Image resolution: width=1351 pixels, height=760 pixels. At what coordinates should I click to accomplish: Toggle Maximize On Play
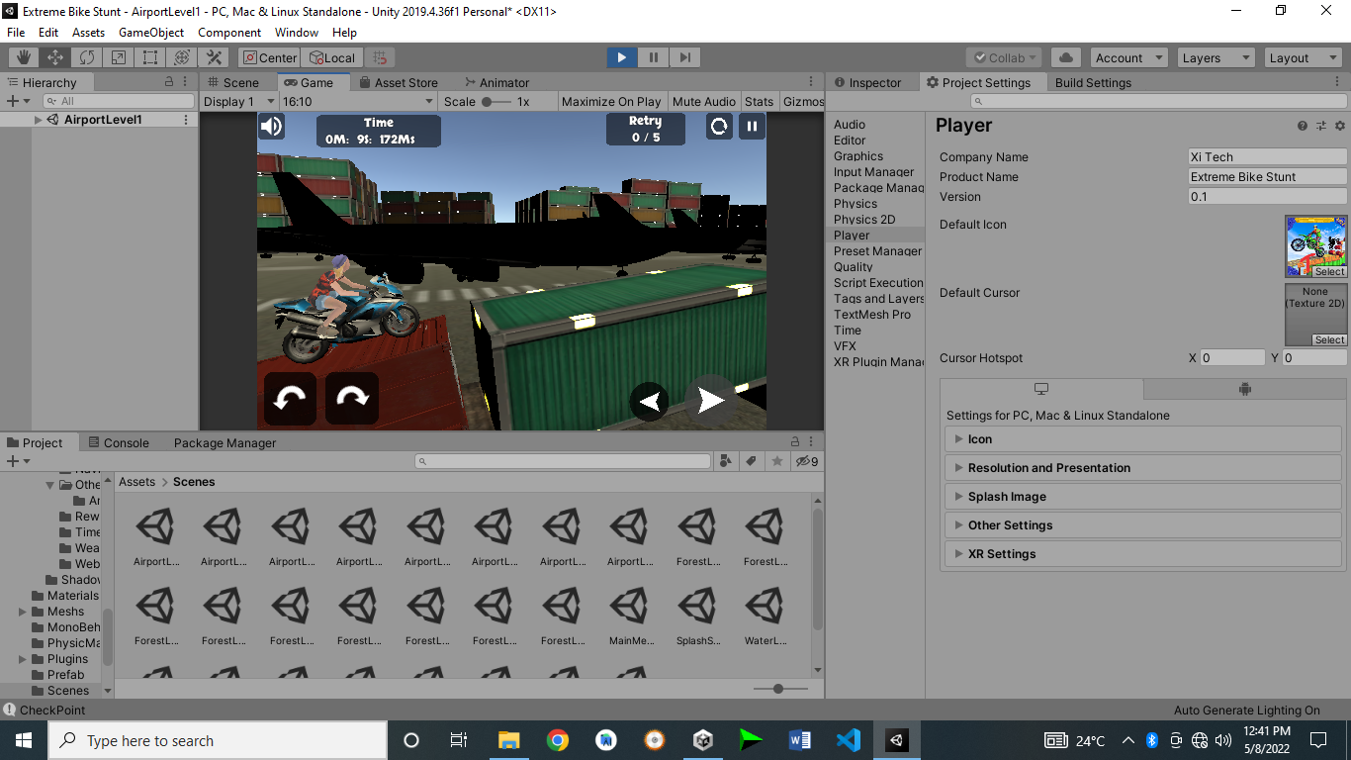click(x=612, y=101)
